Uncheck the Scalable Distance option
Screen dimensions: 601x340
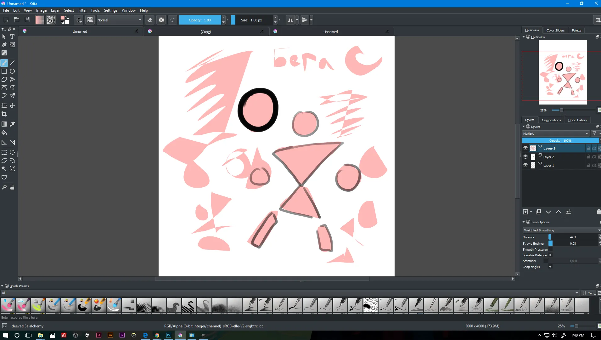(551, 255)
